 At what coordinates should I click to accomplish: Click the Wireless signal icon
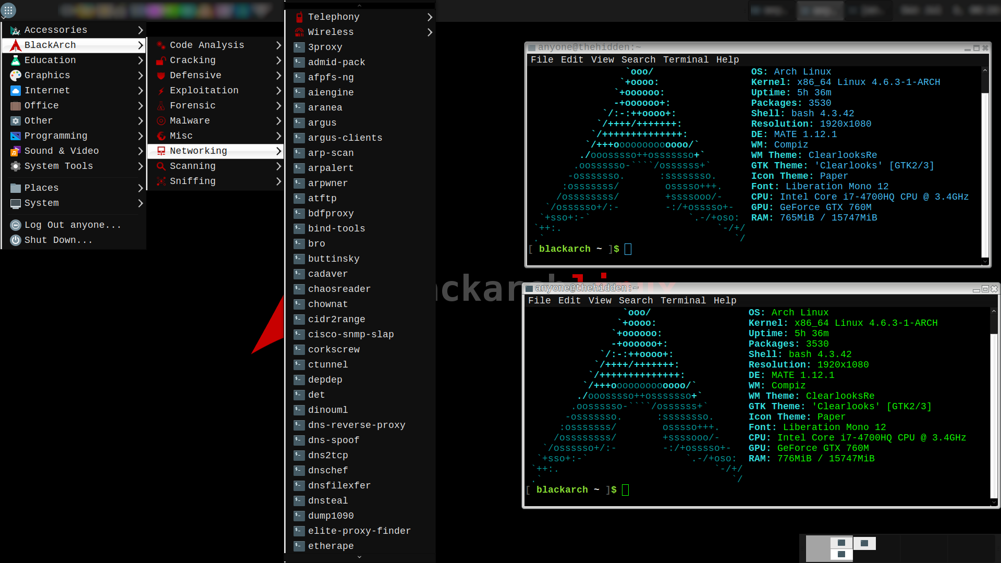click(299, 32)
